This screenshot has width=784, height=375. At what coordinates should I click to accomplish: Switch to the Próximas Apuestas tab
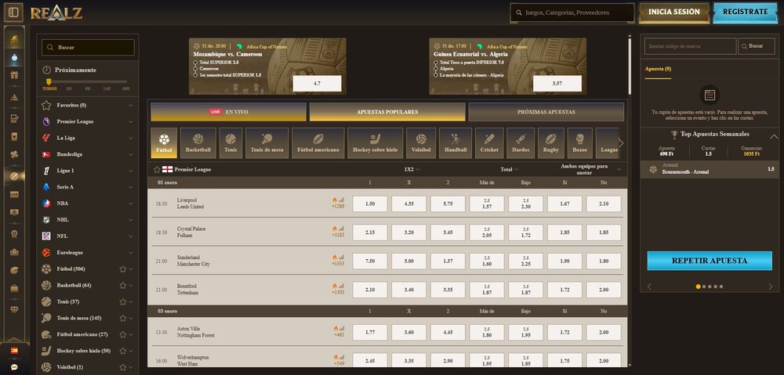(x=546, y=112)
